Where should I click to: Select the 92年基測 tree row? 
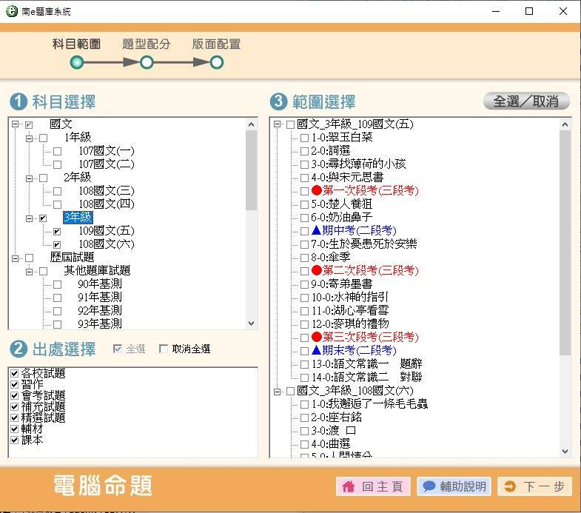point(100,311)
